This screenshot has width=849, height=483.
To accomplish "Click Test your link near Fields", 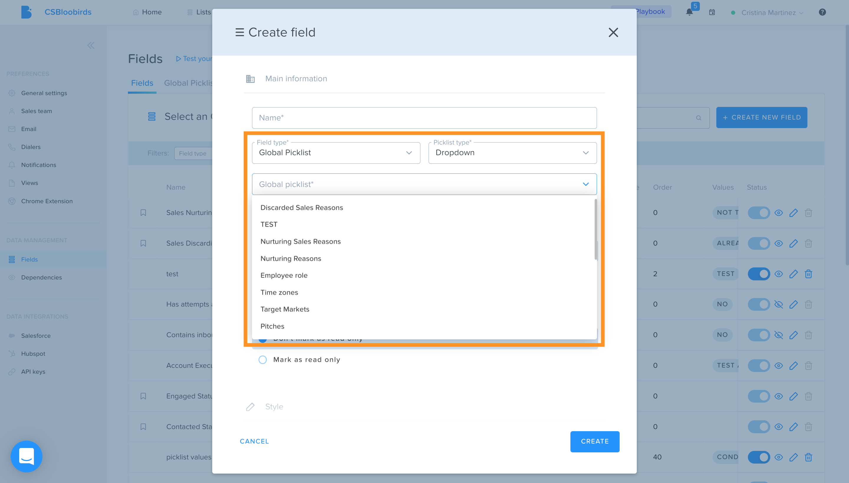I will pyautogui.click(x=194, y=59).
